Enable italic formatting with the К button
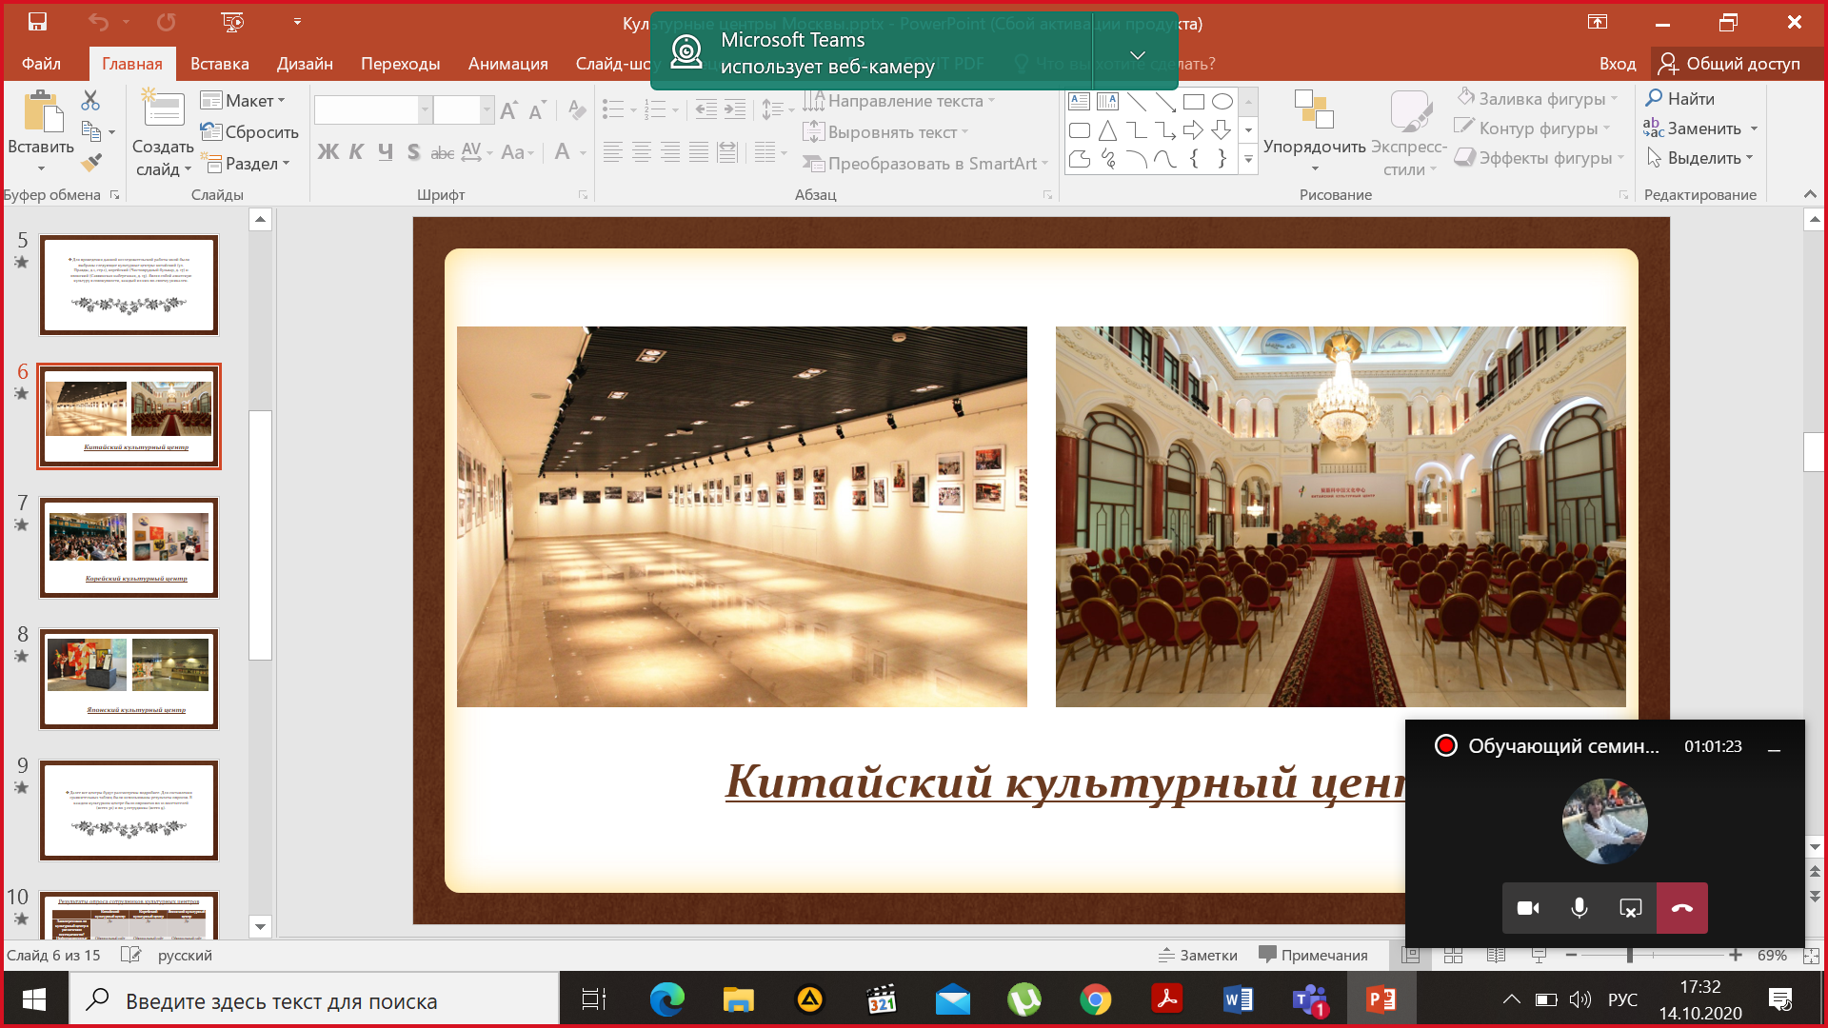This screenshot has height=1028, width=1828. pos(356,151)
